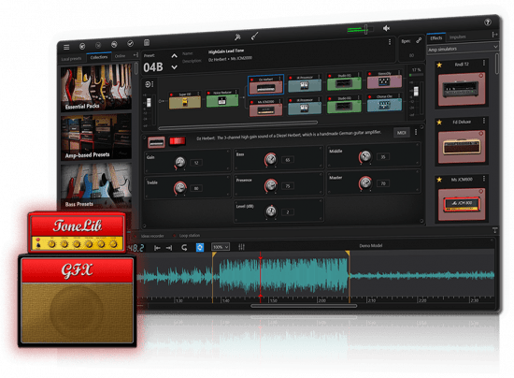Switch to the Impulses tab
This screenshot has height=378, width=514.
tap(457, 36)
